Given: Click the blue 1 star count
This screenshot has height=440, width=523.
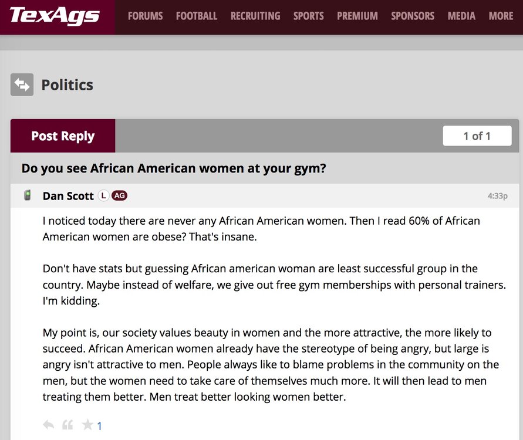Looking at the screenshot, I should click(100, 425).
